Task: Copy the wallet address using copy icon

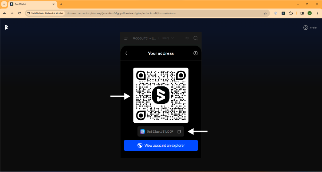Action: (x=179, y=132)
